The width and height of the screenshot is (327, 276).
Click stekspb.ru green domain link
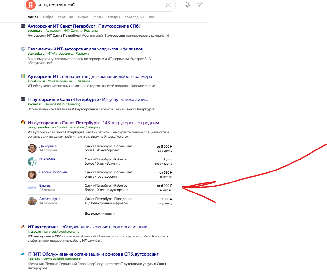[x=36, y=53]
